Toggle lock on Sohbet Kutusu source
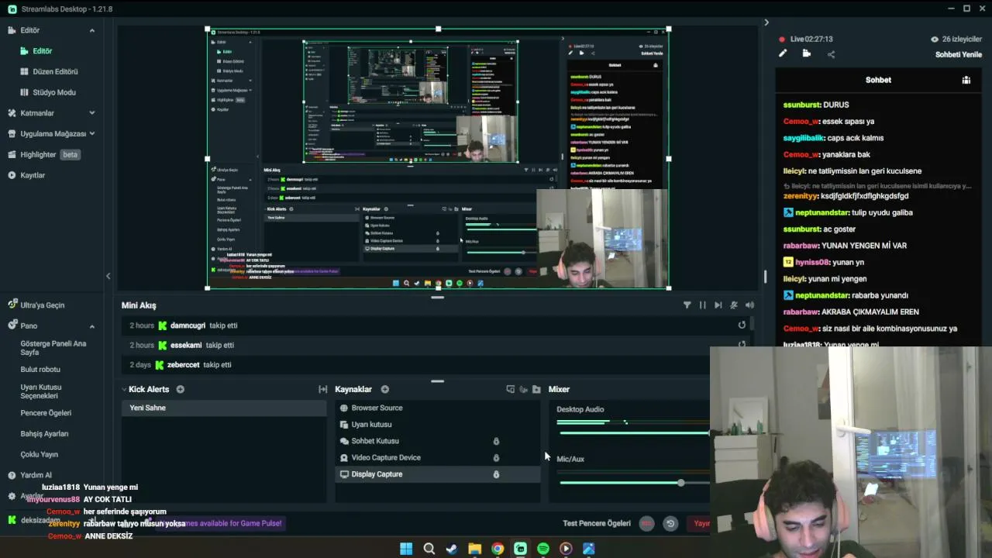The width and height of the screenshot is (992, 558). 496,441
